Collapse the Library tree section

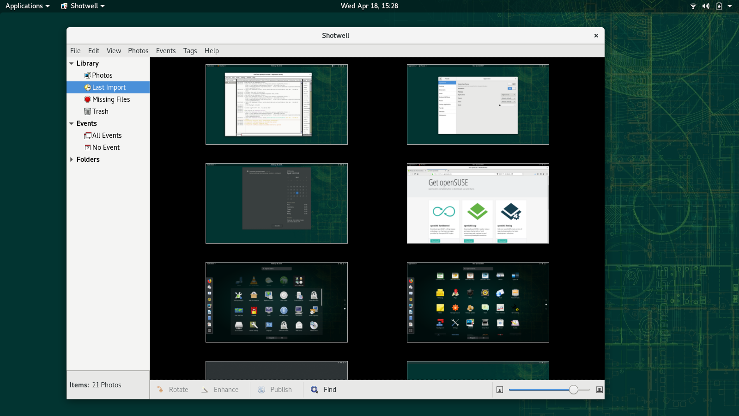coord(72,63)
